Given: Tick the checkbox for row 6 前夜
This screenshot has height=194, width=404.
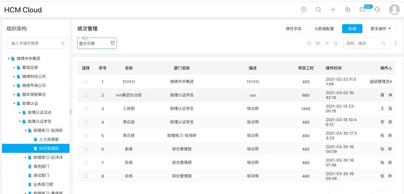Looking at the screenshot, I should tap(85, 149).
